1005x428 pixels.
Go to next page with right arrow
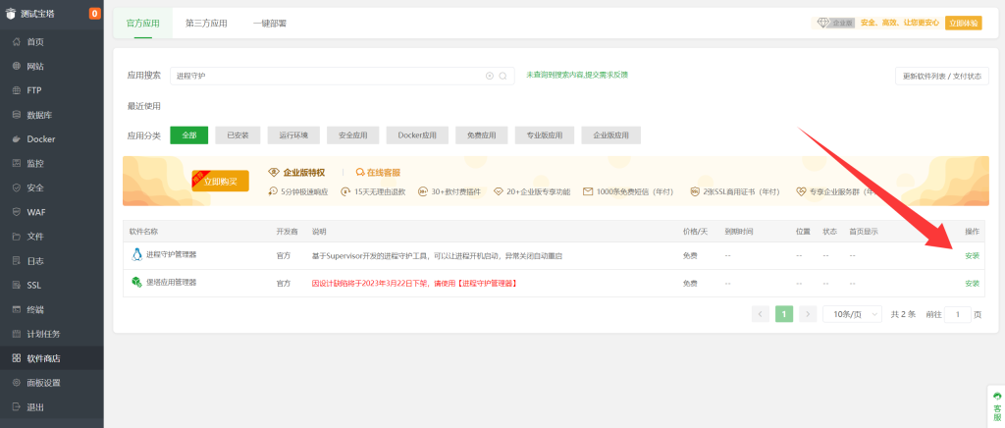(808, 314)
